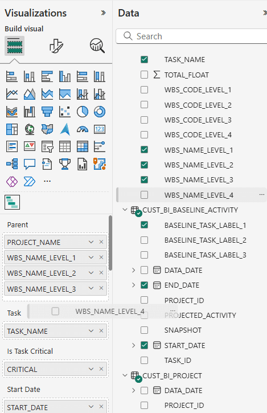
Task: Select the clustered bar chart visual
Action: (47, 77)
